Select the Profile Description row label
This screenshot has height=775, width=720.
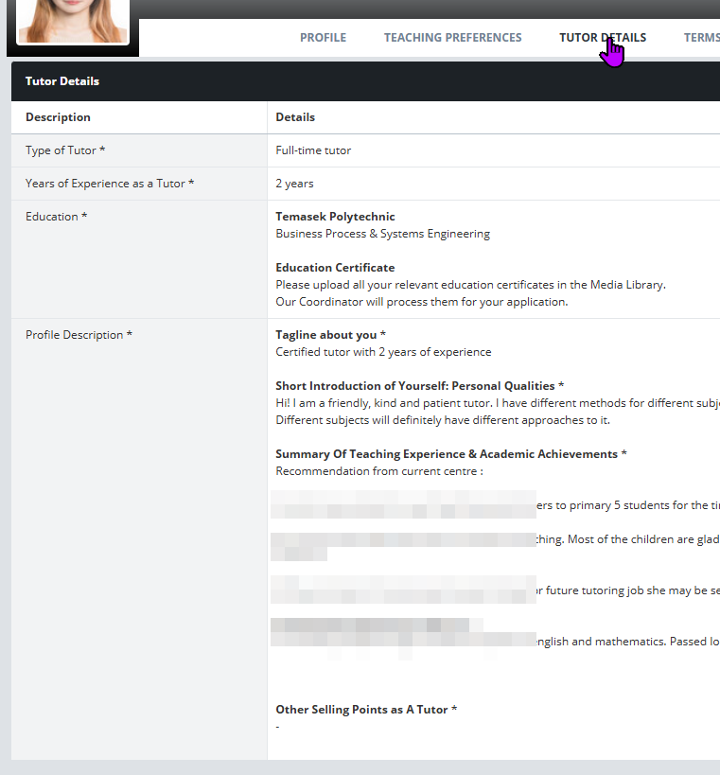coord(79,335)
